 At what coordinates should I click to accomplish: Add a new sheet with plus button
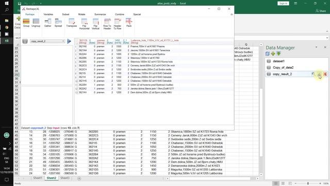79,178
